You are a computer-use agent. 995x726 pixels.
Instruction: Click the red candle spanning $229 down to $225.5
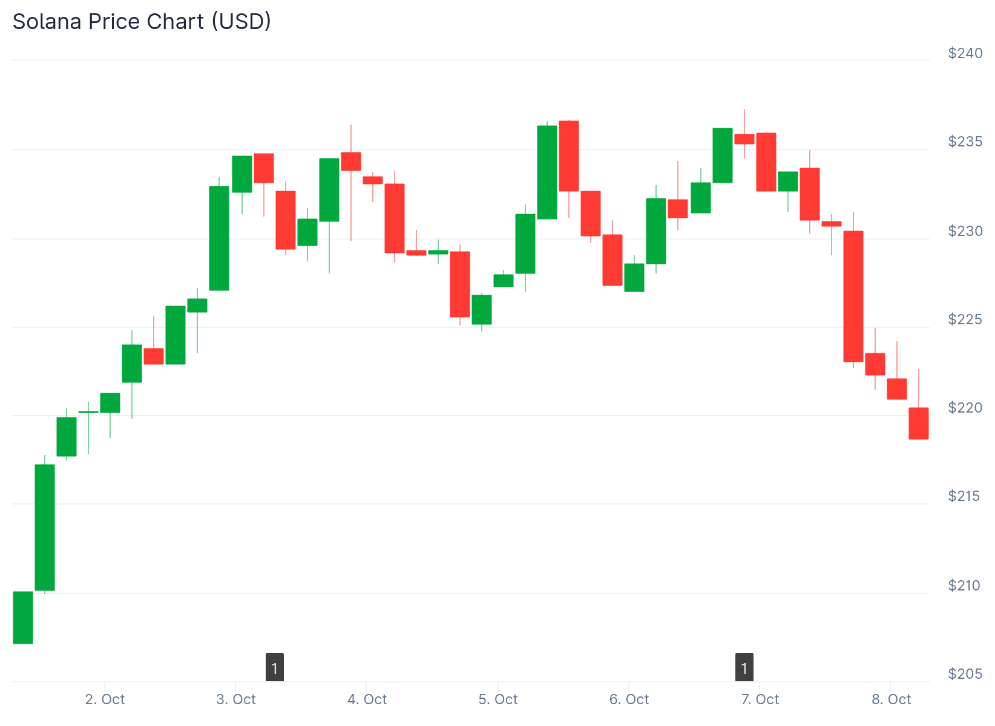coord(460,284)
